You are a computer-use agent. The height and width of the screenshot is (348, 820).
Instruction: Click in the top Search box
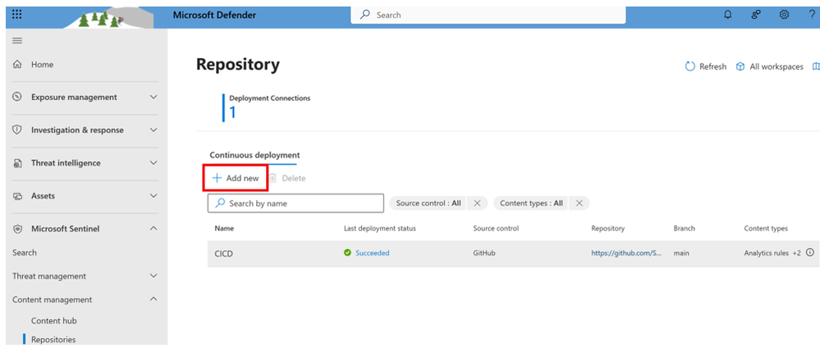pyautogui.click(x=489, y=15)
